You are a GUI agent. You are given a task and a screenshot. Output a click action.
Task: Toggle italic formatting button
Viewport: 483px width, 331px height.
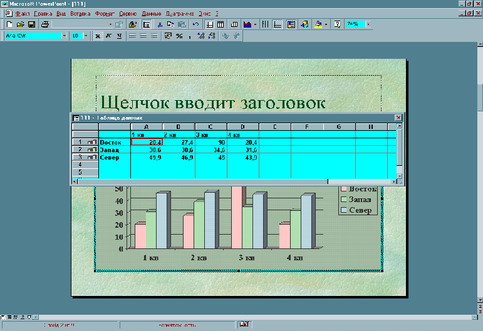(108, 36)
